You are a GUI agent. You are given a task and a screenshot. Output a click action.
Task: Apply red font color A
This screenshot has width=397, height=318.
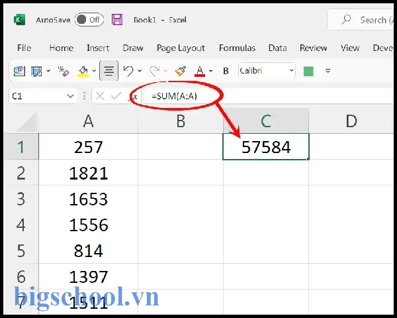pos(200,71)
